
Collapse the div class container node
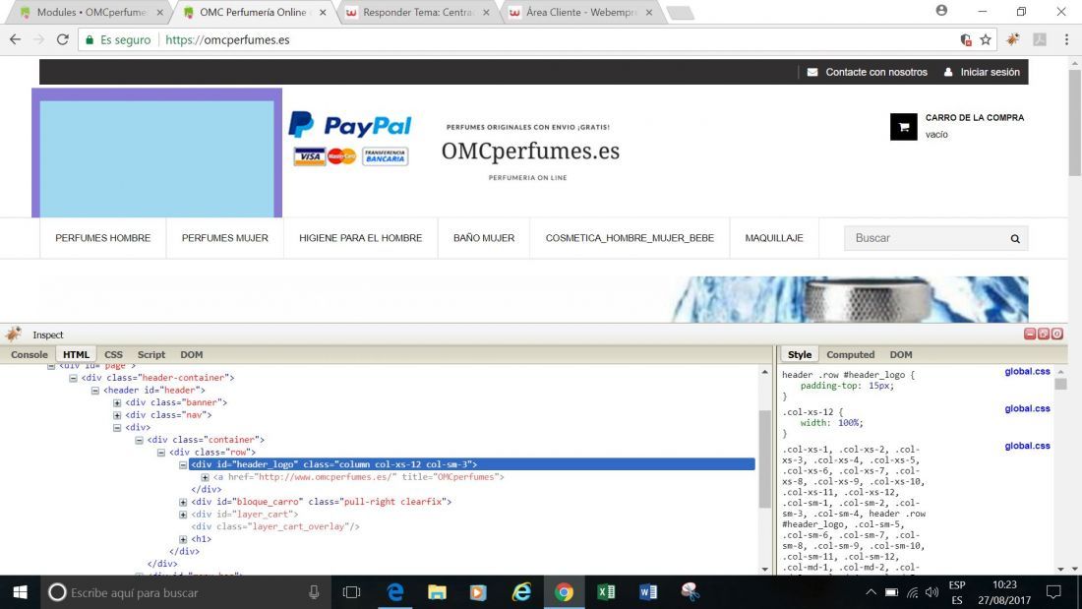[x=140, y=440]
